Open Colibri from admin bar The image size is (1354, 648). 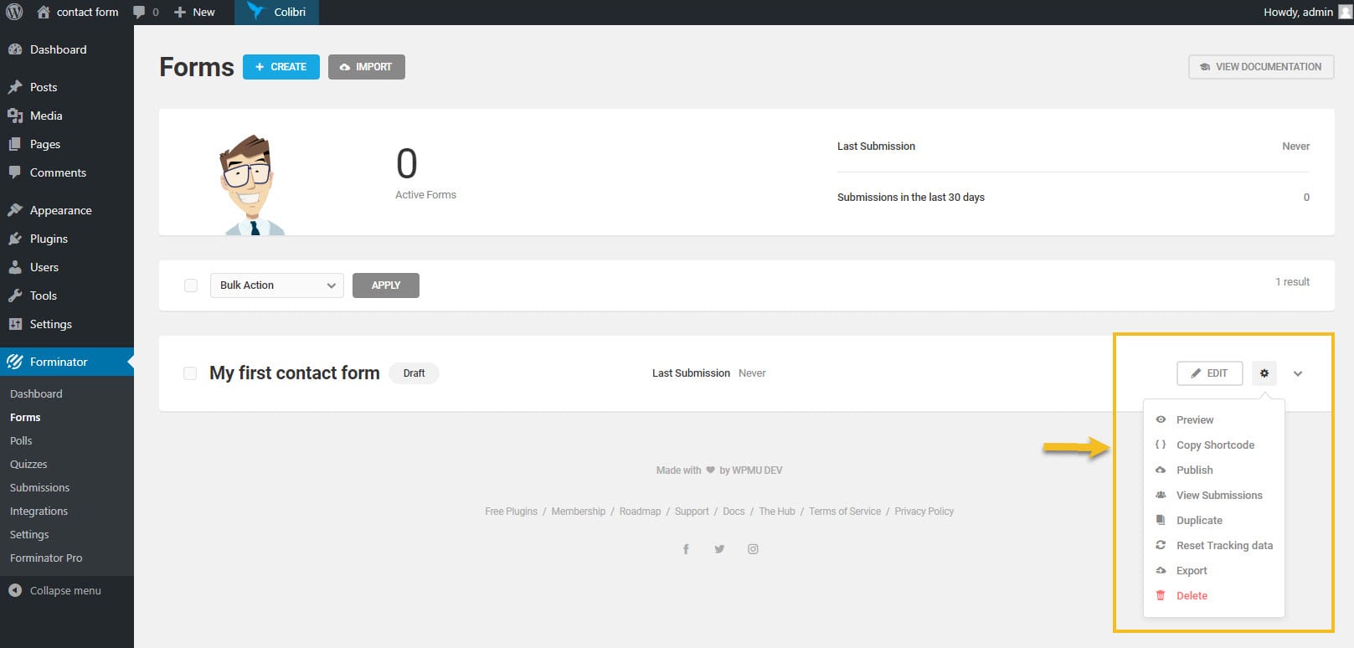pos(276,12)
